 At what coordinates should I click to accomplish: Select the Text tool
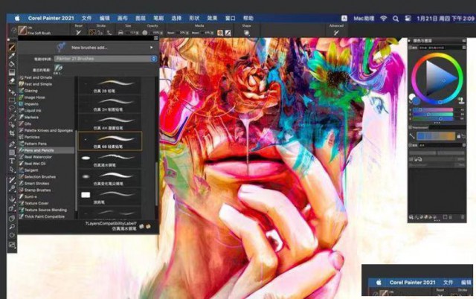point(12,158)
